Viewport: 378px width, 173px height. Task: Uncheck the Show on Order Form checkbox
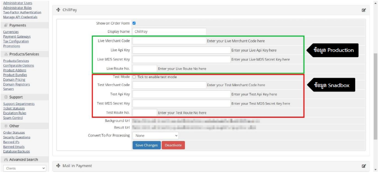134,23
